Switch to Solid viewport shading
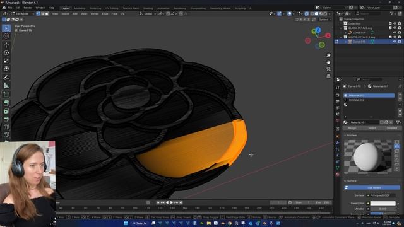The image size is (404, 227). point(317,14)
